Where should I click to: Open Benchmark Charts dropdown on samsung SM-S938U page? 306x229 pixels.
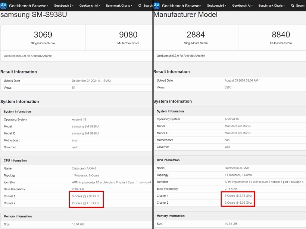click(x=119, y=6)
